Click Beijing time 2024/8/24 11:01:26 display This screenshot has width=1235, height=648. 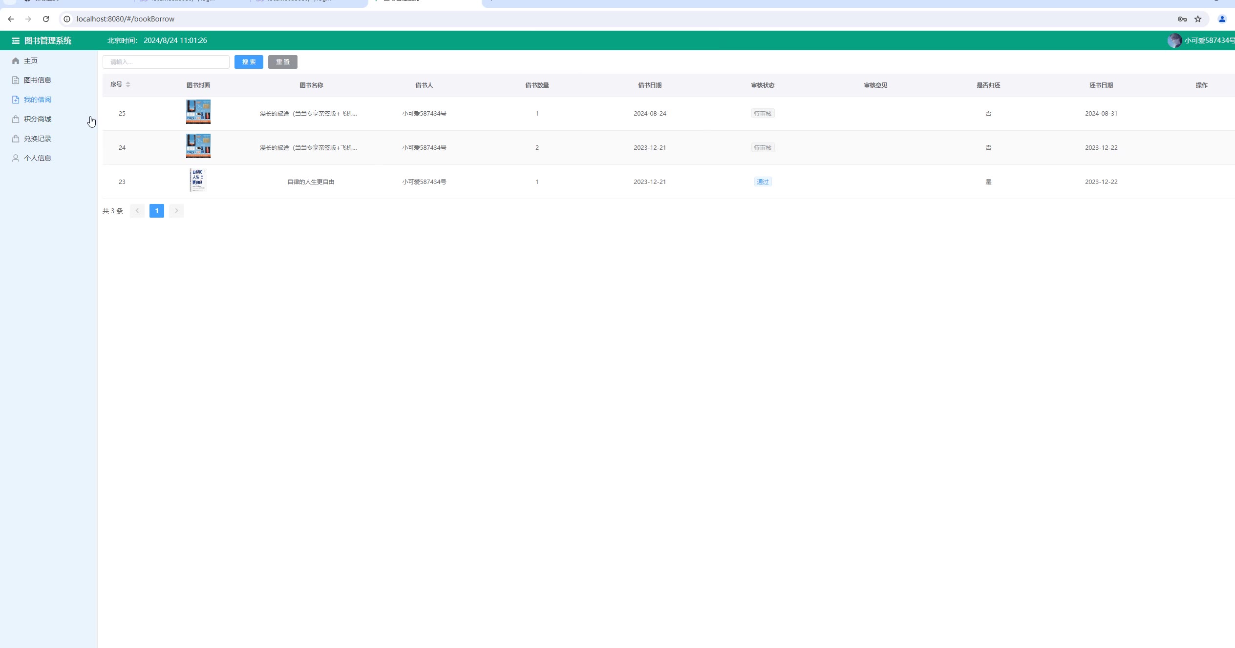157,40
